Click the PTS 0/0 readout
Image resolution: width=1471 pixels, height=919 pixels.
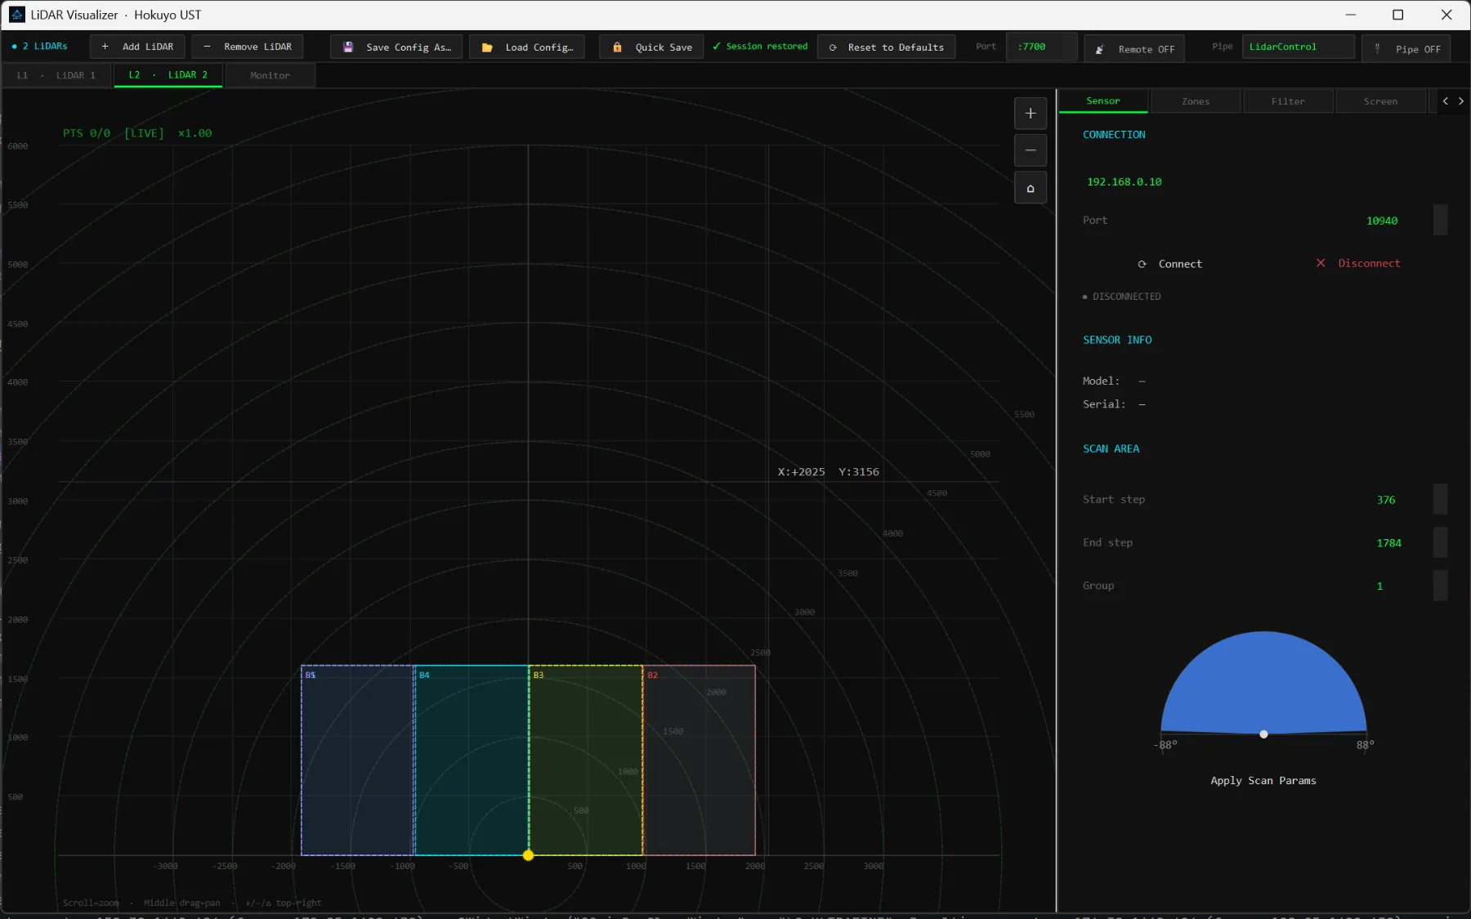tap(87, 133)
